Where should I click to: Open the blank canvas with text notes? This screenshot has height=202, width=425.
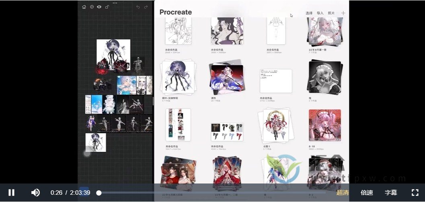point(276,81)
